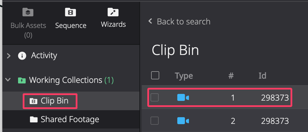Tick the select-all checkbox in the table header
This screenshot has height=132, width=308.
(x=155, y=75)
